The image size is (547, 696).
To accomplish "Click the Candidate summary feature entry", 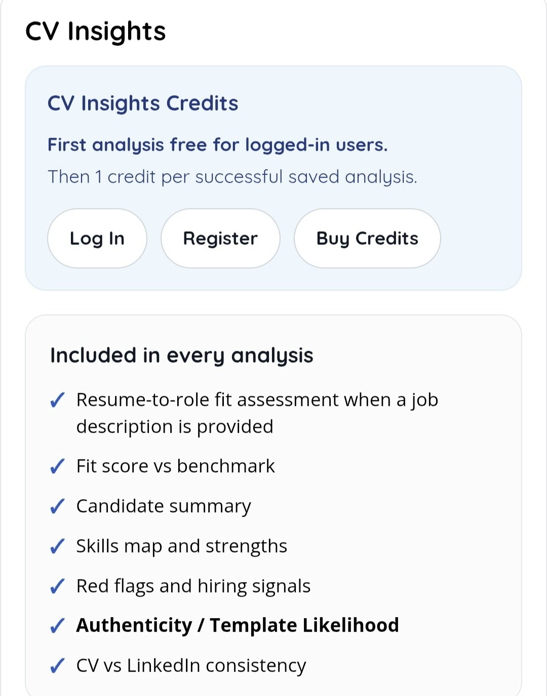I will click(x=163, y=506).
